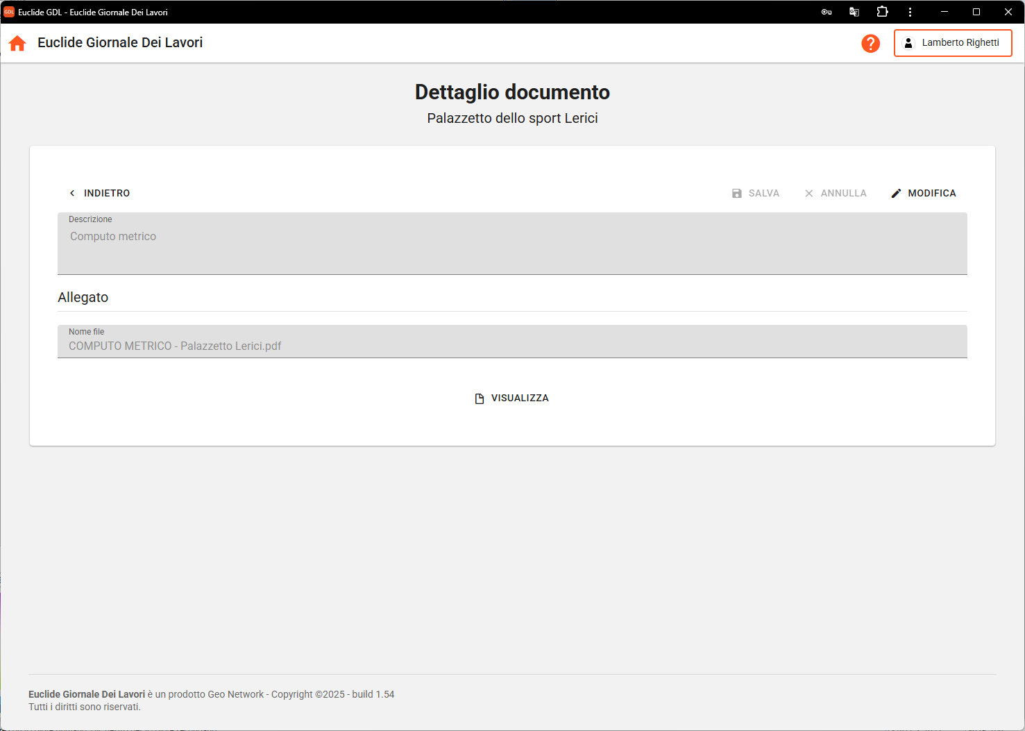
Task: Close the Euclide GDL window
Action: [x=1008, y=12]
